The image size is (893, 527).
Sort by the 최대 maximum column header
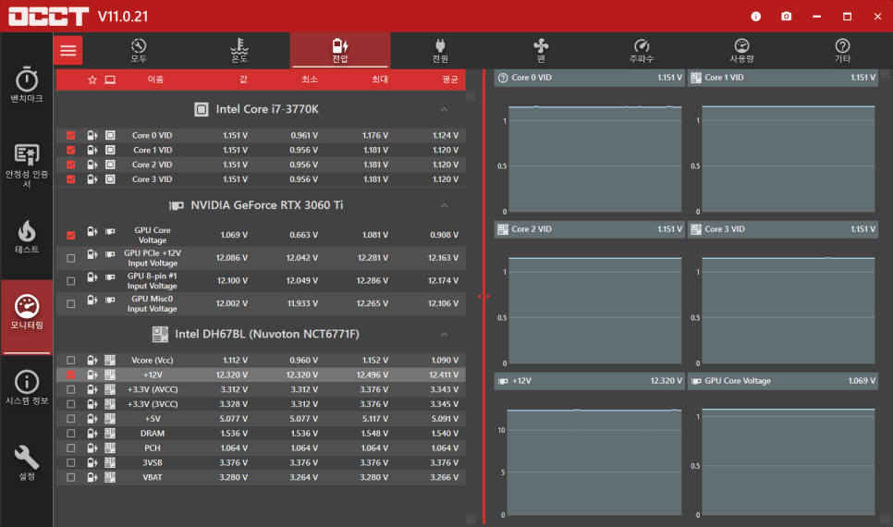[x=380, y=80]
